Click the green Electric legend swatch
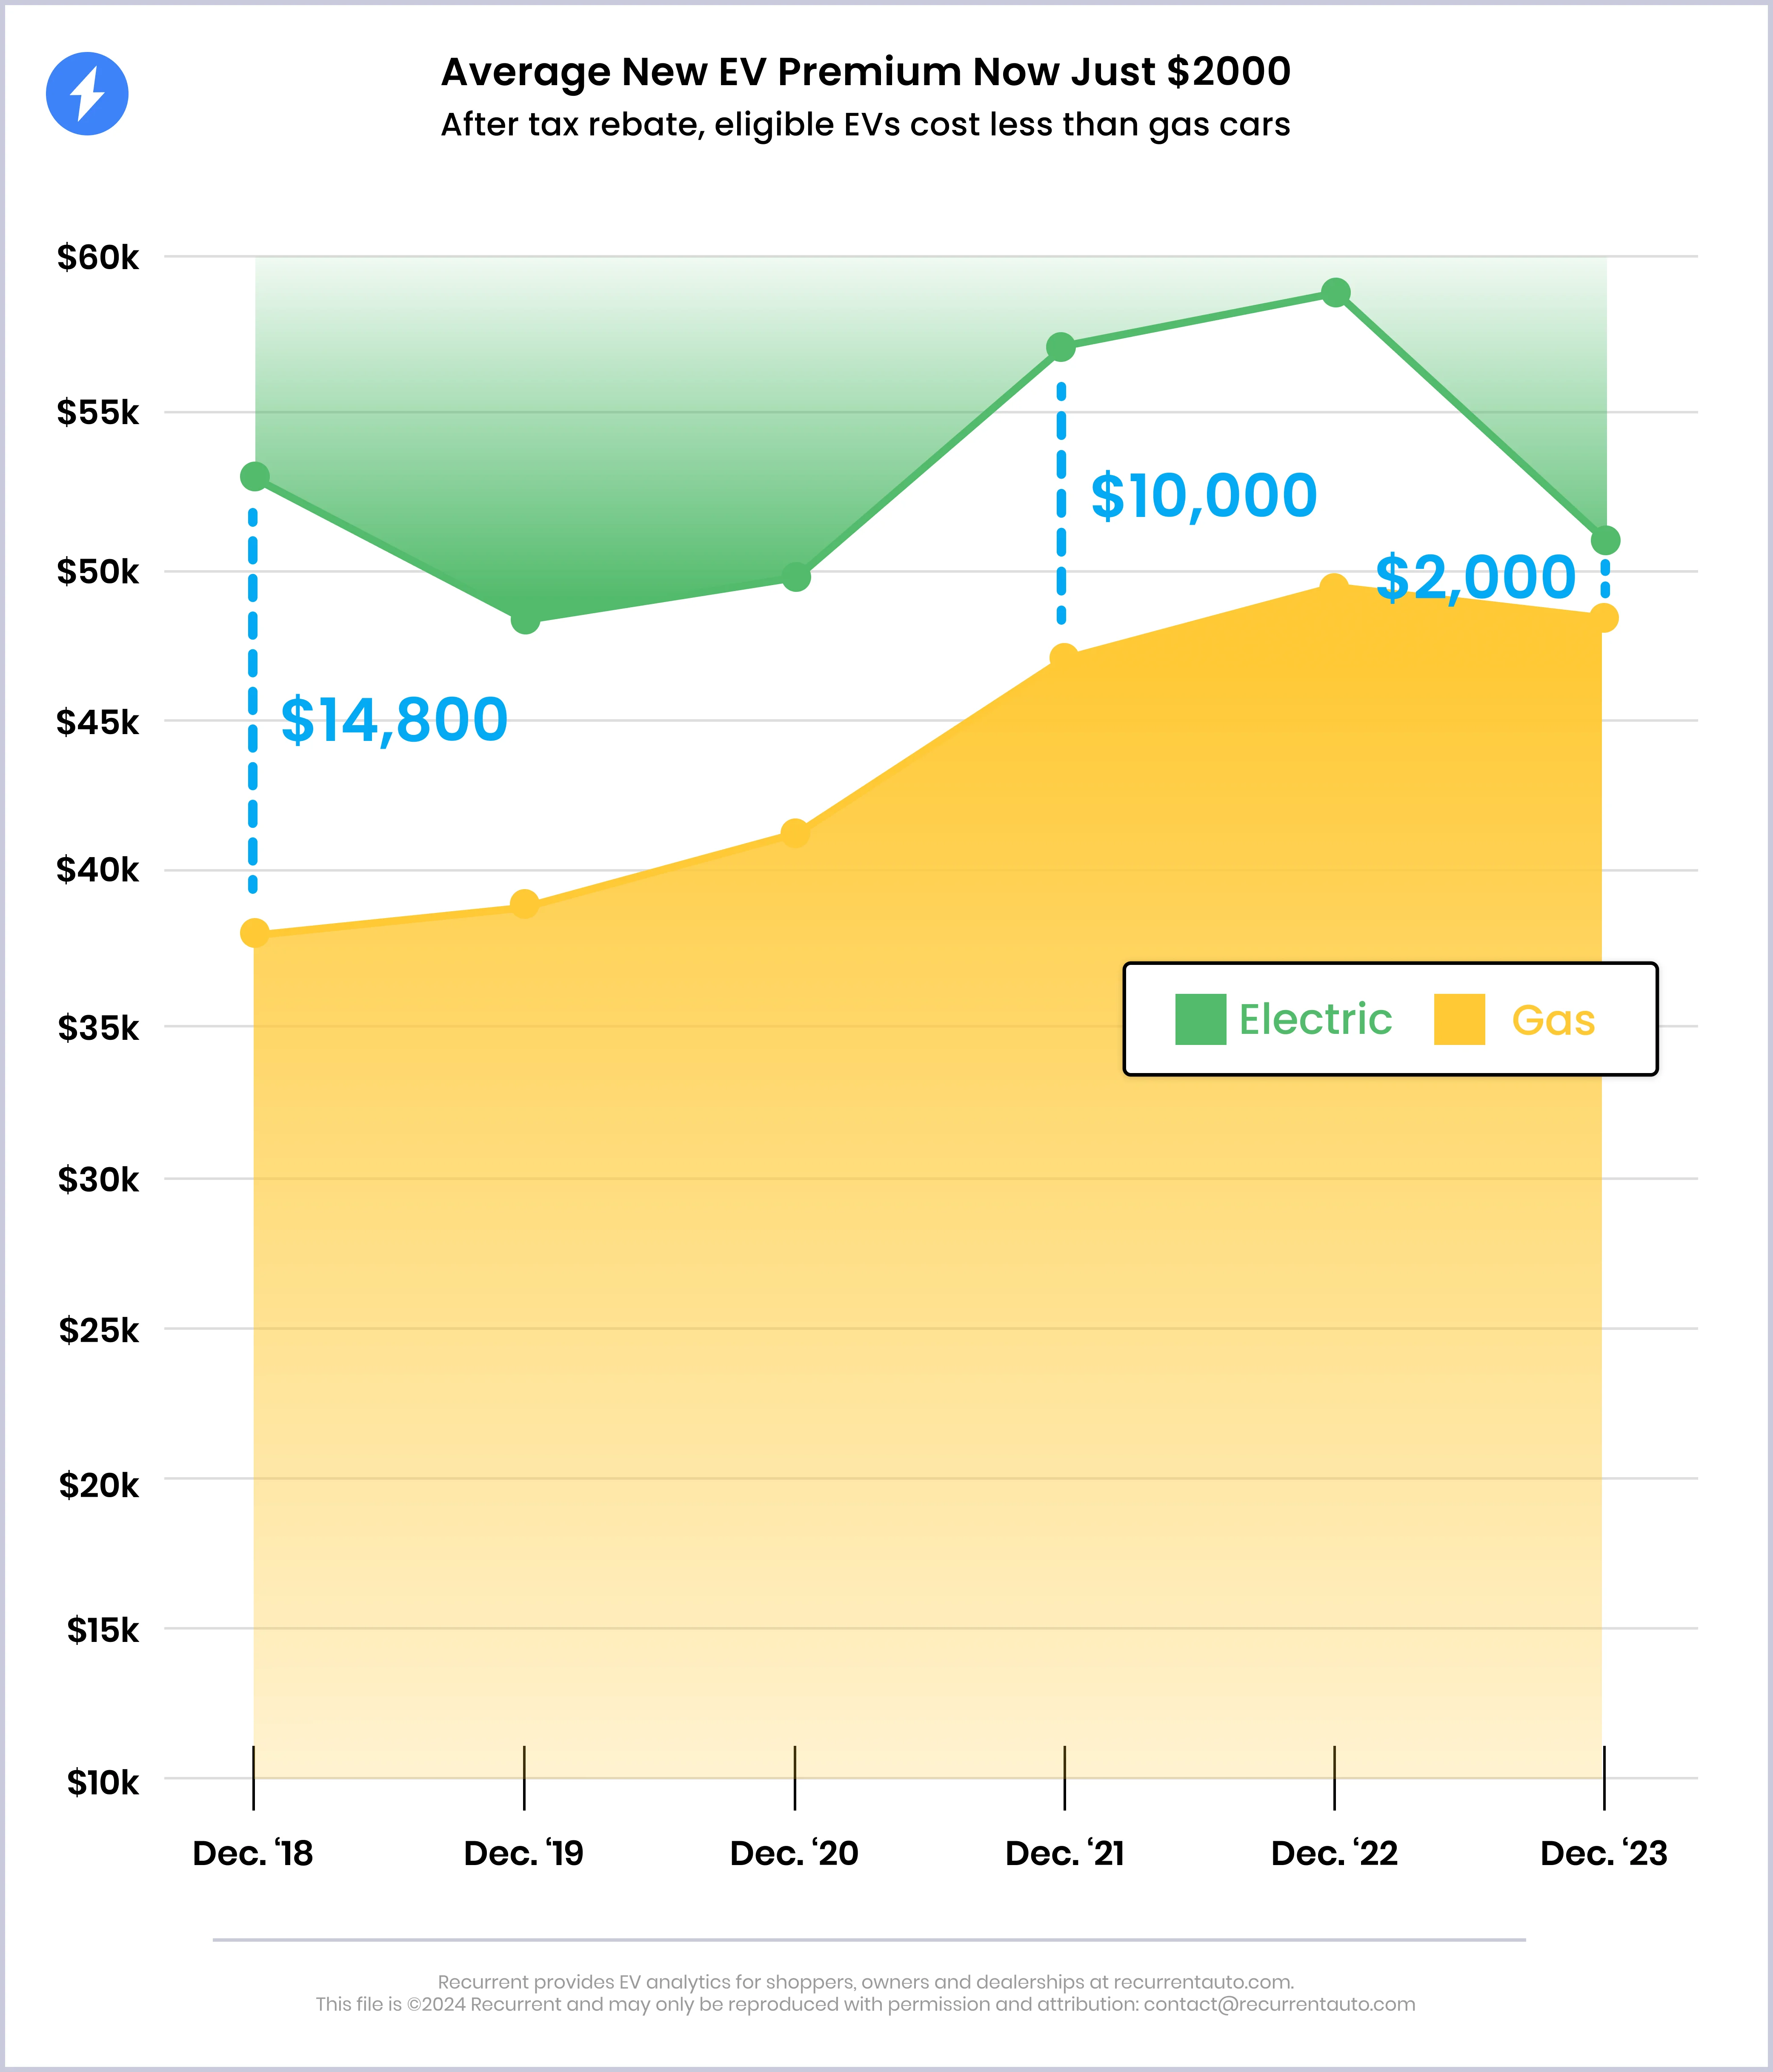The height and width of the screenshot is (2072, 1773). pyautogui.click(x=1200, y=1019)
